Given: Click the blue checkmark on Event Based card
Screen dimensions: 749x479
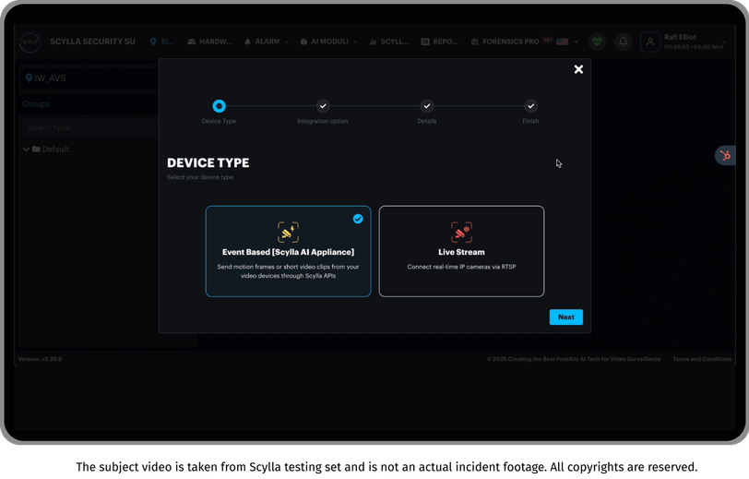Looking at the screenshot, I should 358,219.
